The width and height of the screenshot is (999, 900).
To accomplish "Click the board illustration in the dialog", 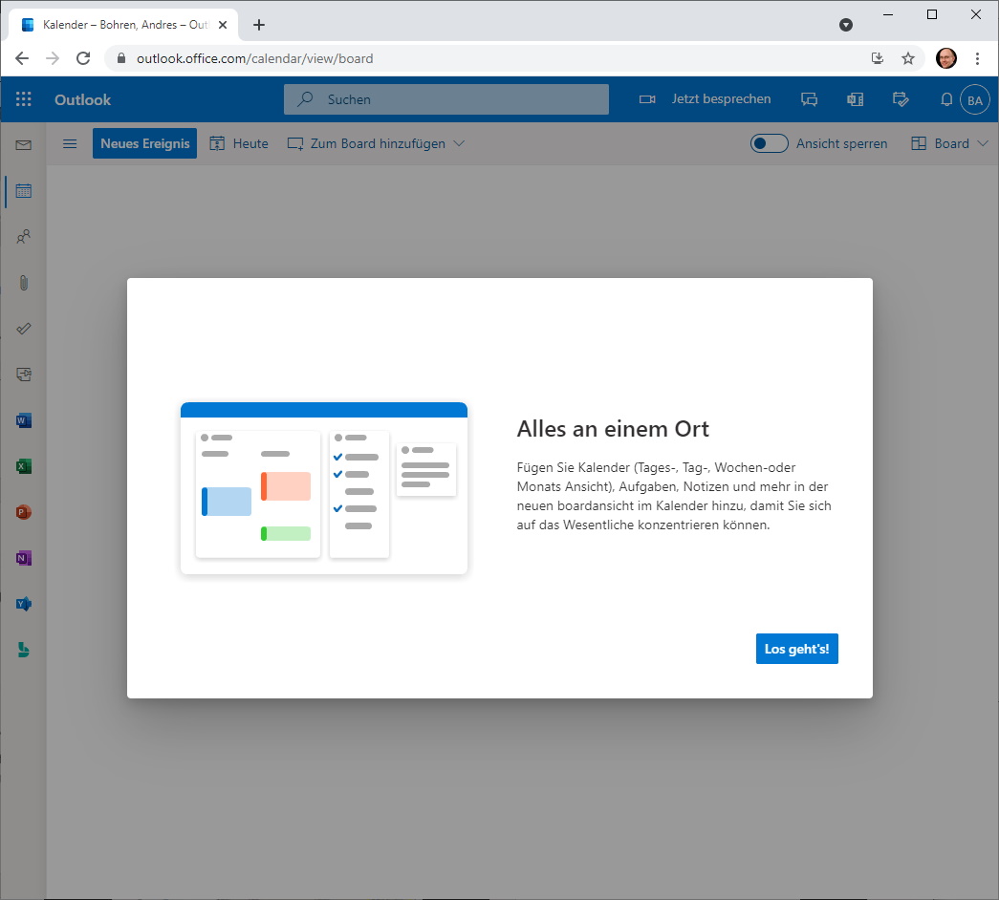I will [324, 488].
